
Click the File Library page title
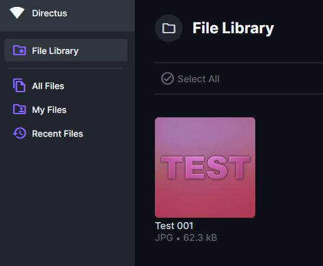233,28
